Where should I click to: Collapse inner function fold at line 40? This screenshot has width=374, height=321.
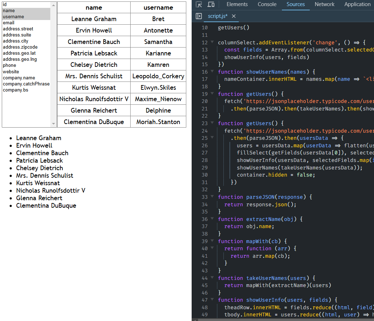(x=212, y=248)
